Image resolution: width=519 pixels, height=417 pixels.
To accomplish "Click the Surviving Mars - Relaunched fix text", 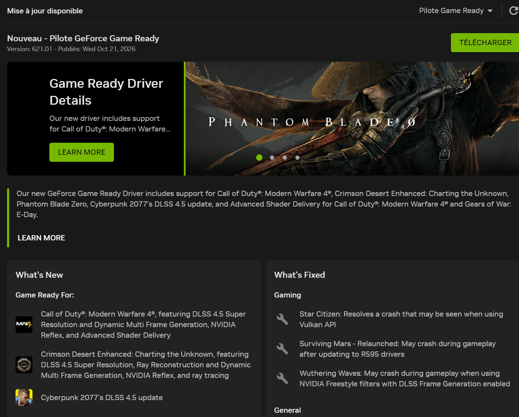I will pos(398,349).
